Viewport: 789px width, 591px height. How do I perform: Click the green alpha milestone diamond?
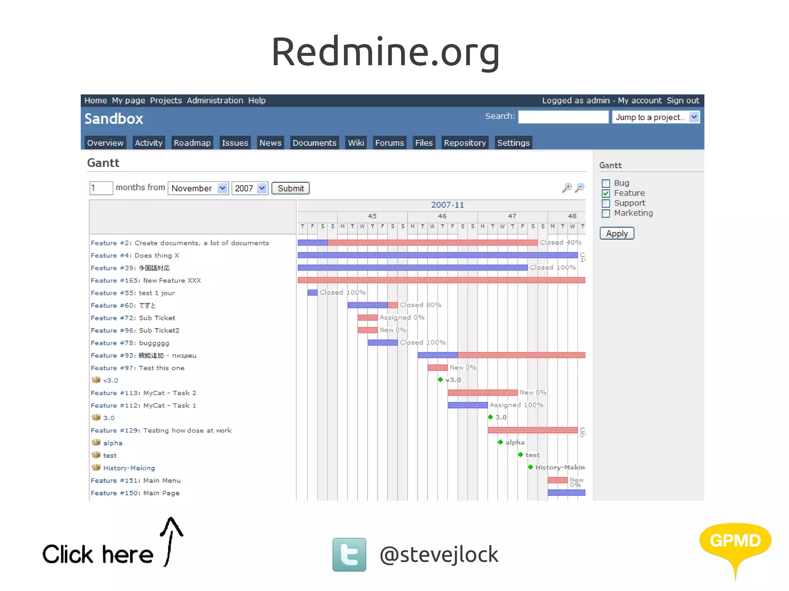[x=500, y=442]
